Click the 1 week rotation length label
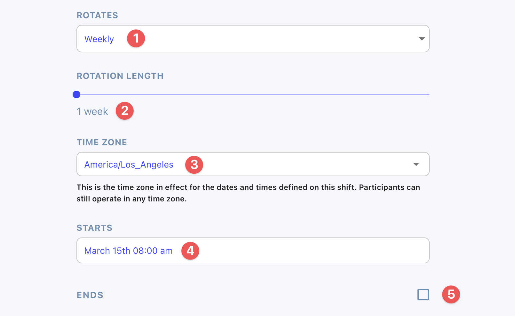This screenshot has height=316, width=515. coord(92,111)
